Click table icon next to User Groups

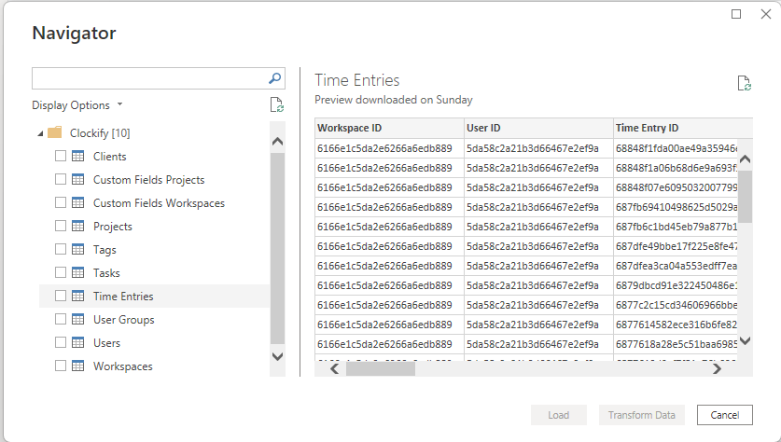pyautogui.click(x=78, y=319)
